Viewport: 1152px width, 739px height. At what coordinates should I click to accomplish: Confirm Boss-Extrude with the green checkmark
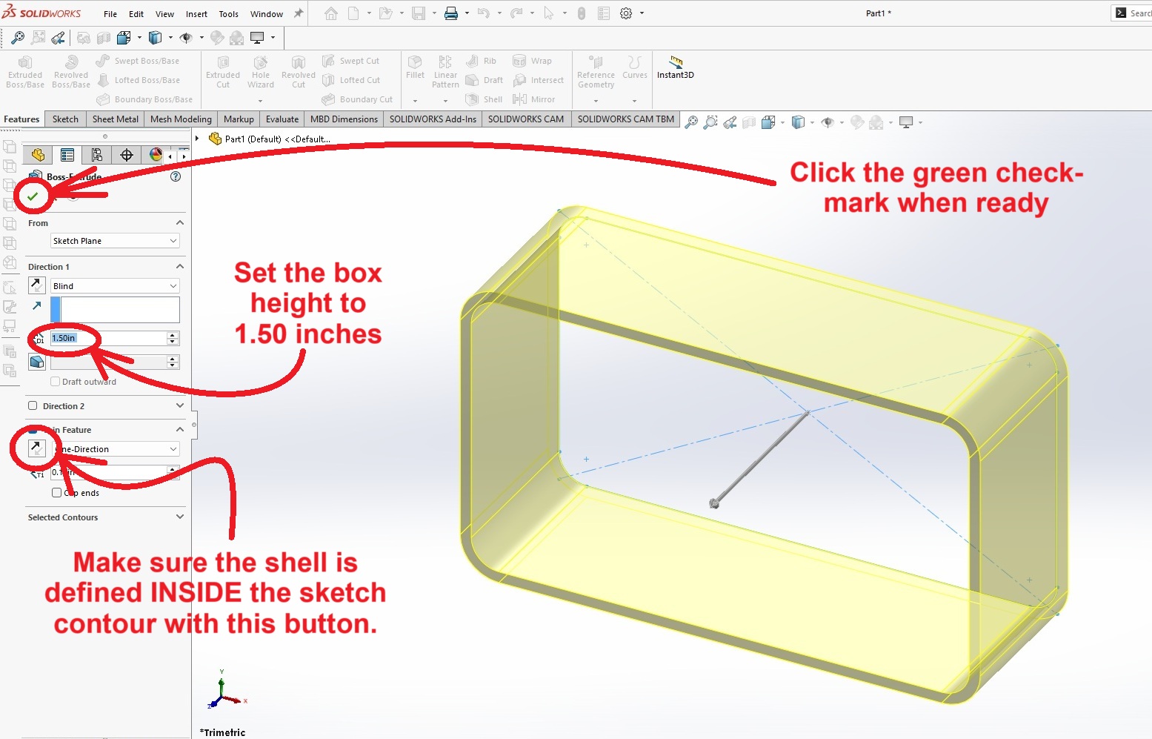pos(33,196)
